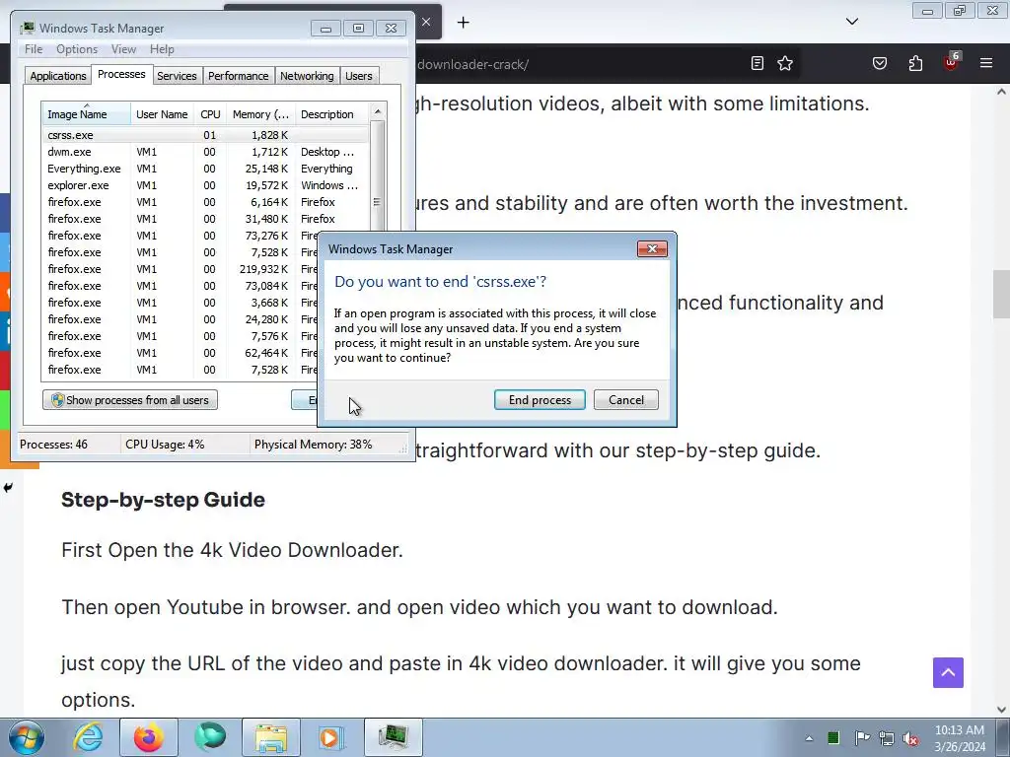The width and height of the screenshot is (1010, 757).
Task: Sort processes by Memory column header
Action: pos(260,114)
